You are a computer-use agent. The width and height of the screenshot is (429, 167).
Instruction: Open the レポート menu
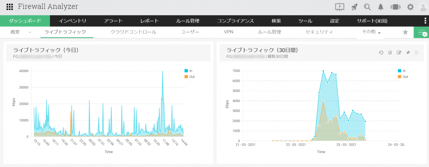[149, 21]
